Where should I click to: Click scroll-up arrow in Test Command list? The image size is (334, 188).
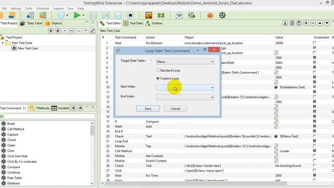pyautogui.click(x=92, y=123)
